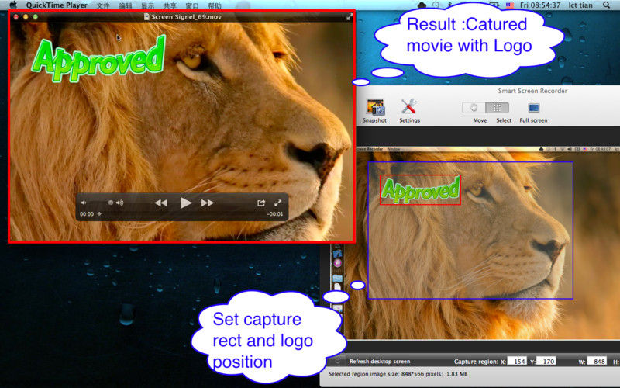Screen dimensions: 620x388
Task: Click Refresh desktop screen button
Action: tap(380, 362)
